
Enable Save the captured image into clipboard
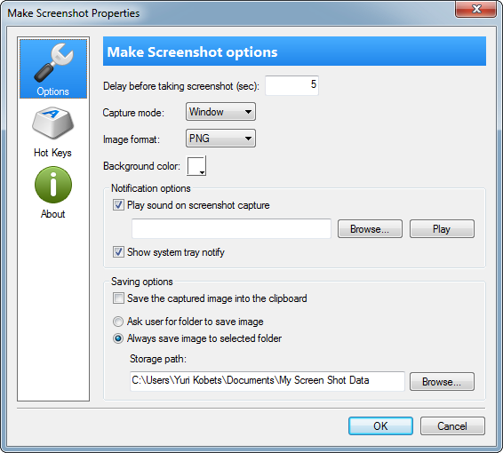[118, 298]
